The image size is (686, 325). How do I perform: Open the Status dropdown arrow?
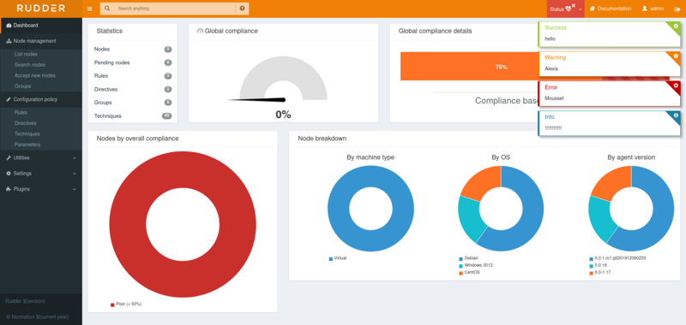tap(581, 9)
